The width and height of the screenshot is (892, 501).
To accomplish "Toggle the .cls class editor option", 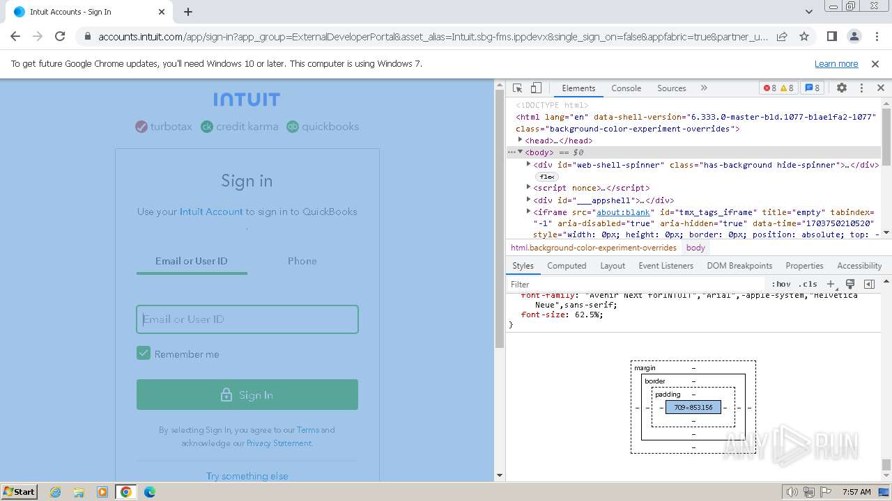I will (808, 284).
